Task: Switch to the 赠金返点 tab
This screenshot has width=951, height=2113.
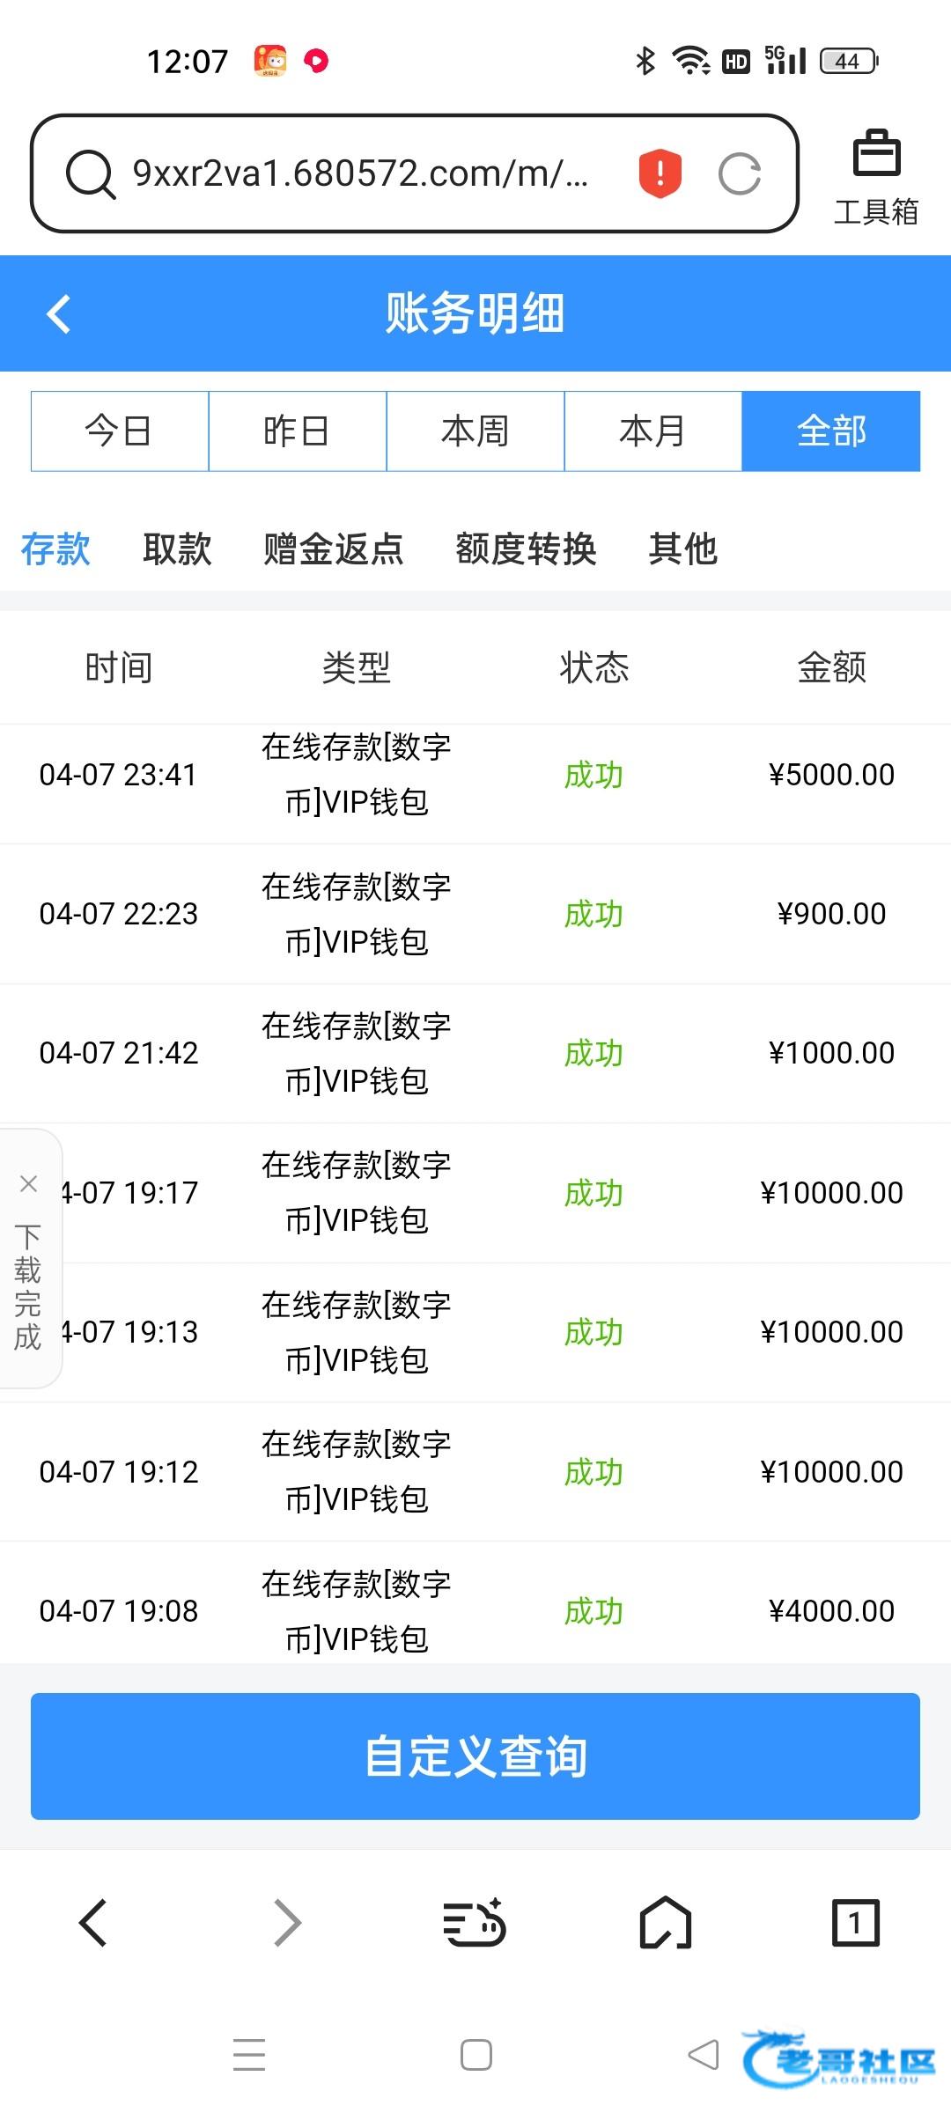Action: coord(333,548)
